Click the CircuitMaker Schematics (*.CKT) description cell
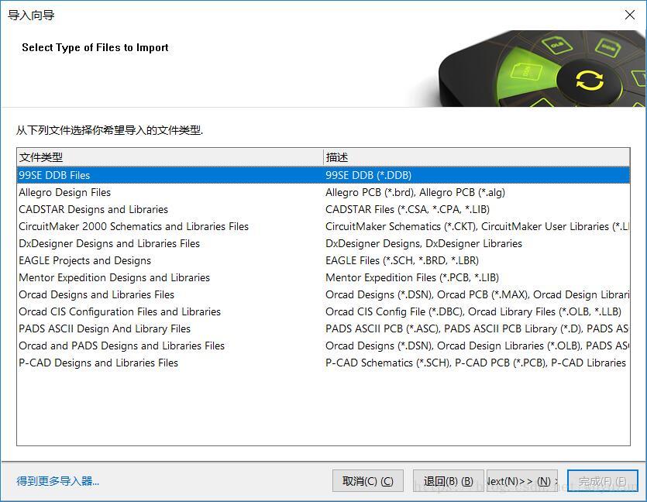 477,226
